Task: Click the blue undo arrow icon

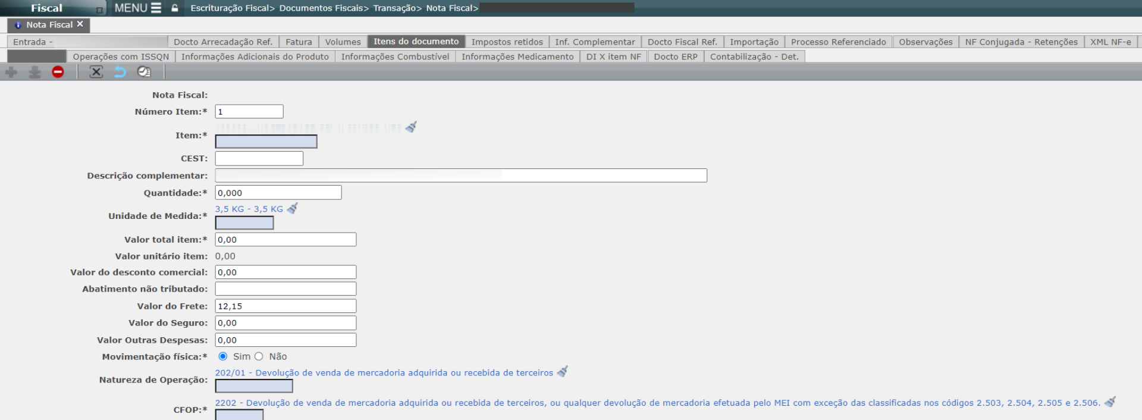Action: [120, 72]
